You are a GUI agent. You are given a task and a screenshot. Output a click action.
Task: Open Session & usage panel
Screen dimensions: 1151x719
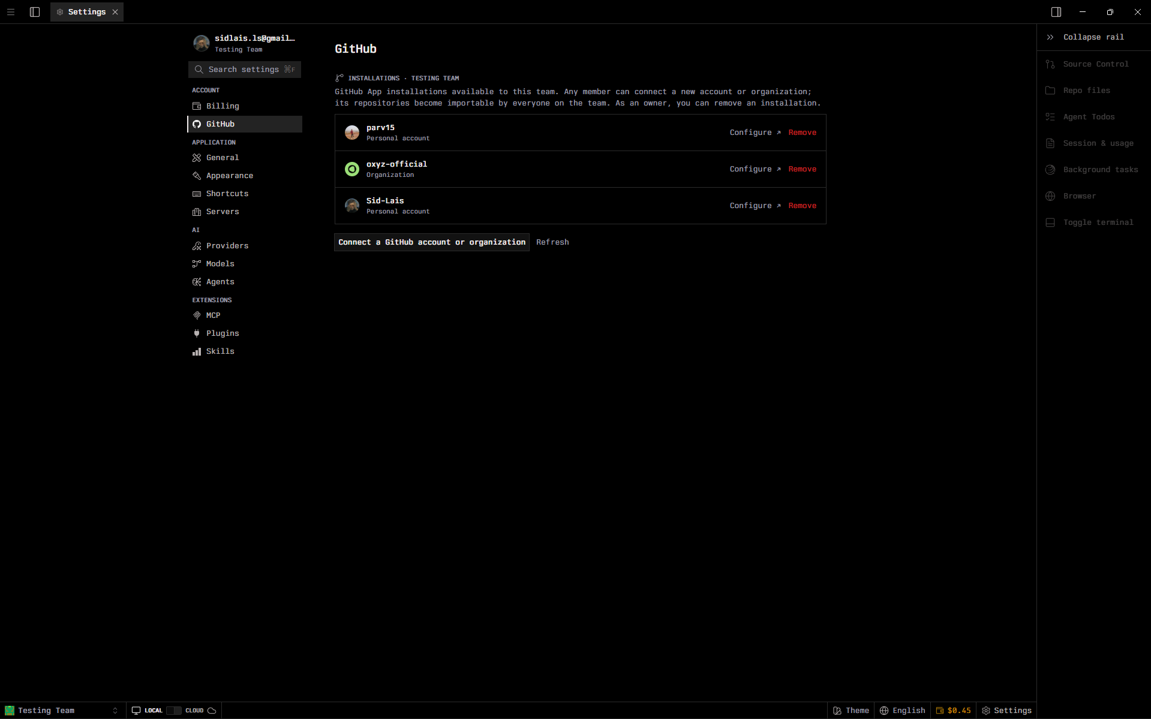tap(1093, 143)
